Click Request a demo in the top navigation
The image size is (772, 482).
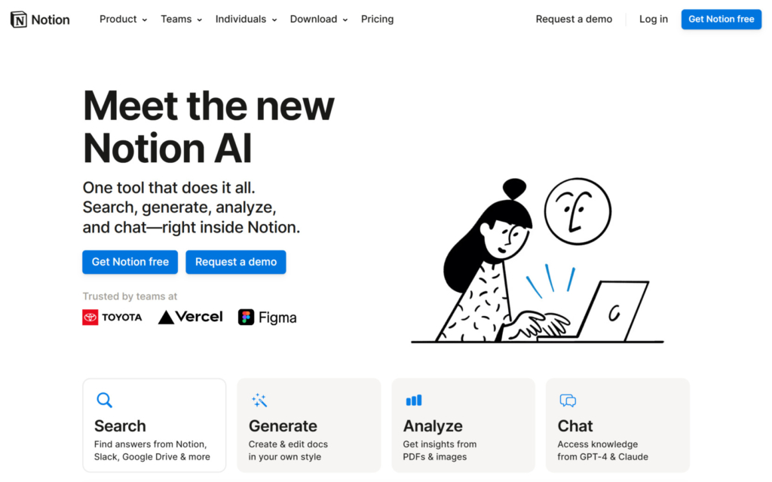(574, 19)
